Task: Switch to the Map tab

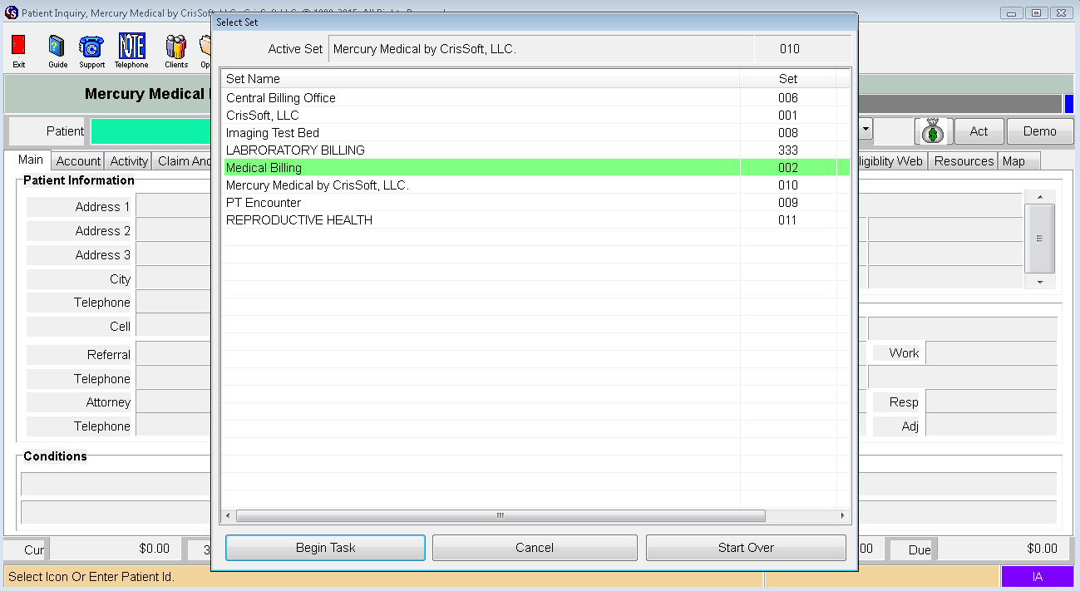Action: coord(1013,161)
